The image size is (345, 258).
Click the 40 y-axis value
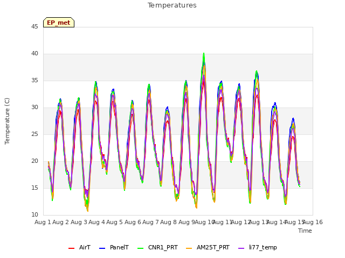click(x=34, y=54)
